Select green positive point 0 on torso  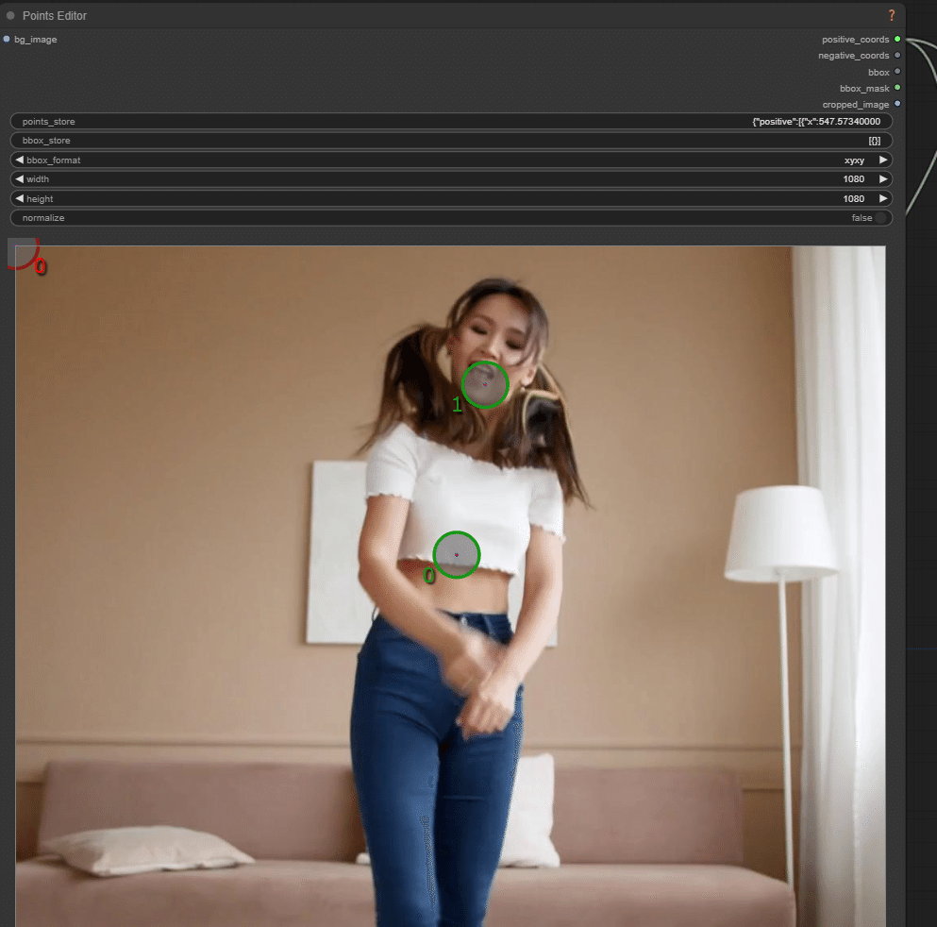click(x=457, y=555)
